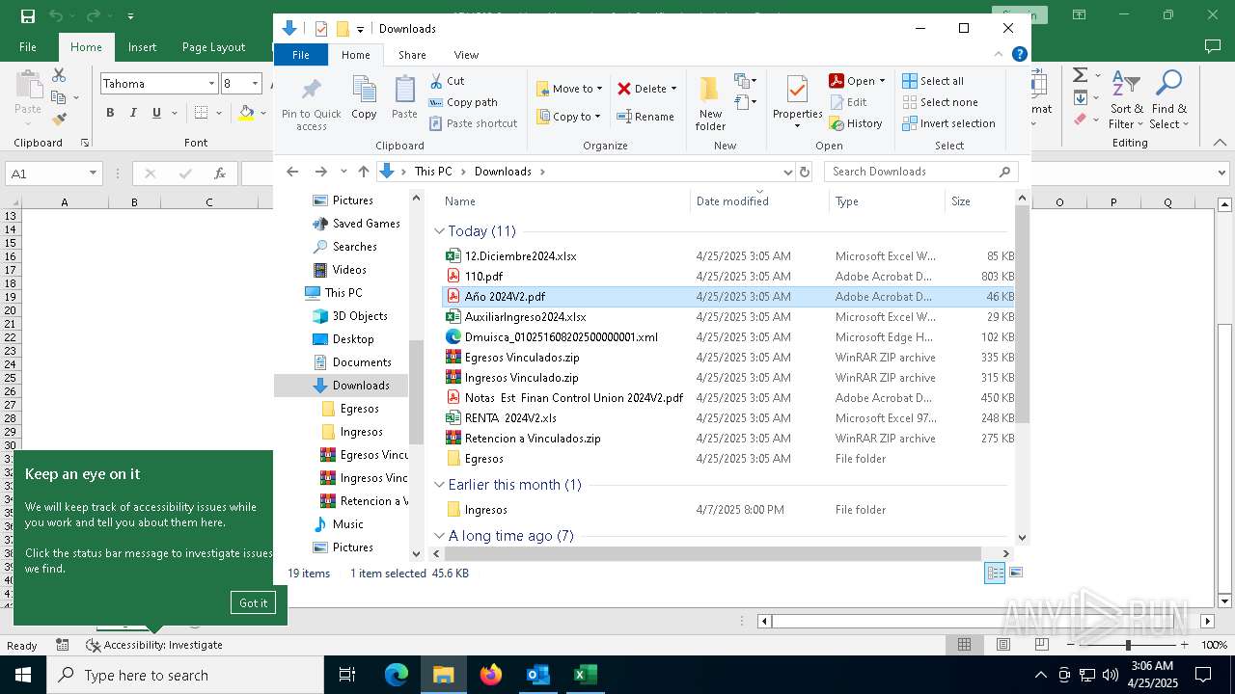The height and width of the screenshot is (694, 1235).
Task: Click Invert selection in Explorer ribbon
Action: coord(948,123)
